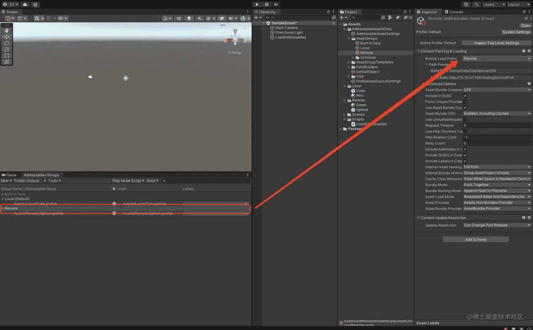Toggle scene audio mute icon
Image resolution: width=533 pixels, height=330 pixels.
point(200,18)
